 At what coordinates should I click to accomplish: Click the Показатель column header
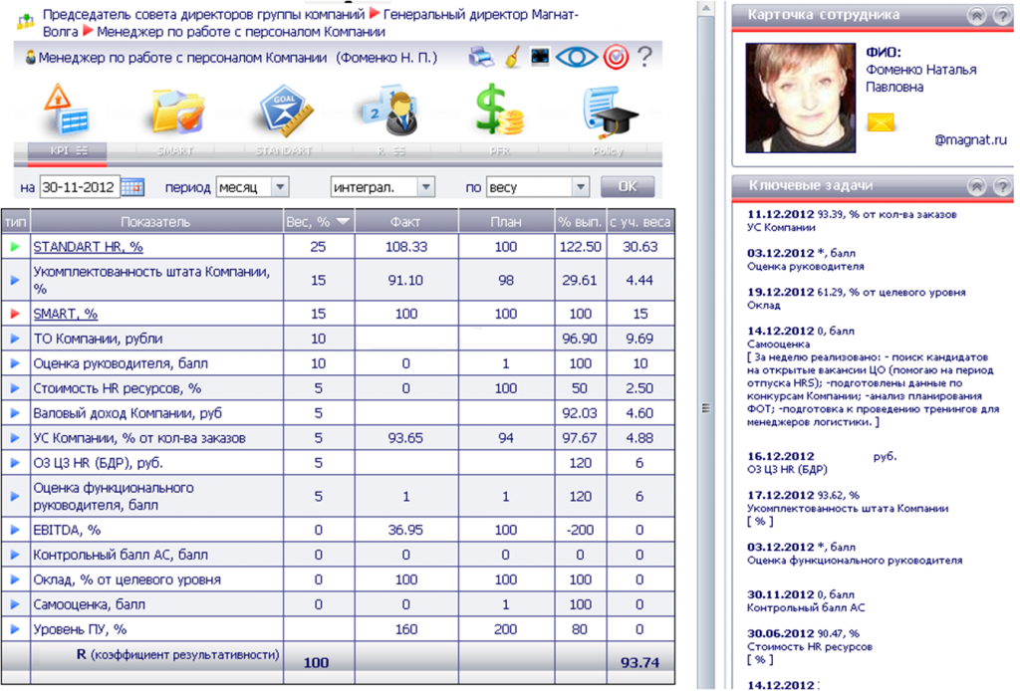tap(156, 222)
